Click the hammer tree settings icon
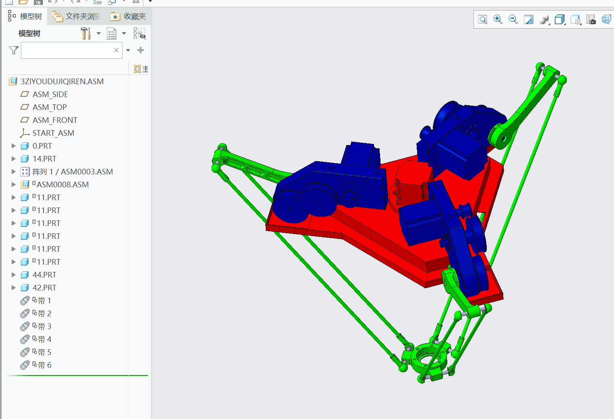 [x=85, y=33]
